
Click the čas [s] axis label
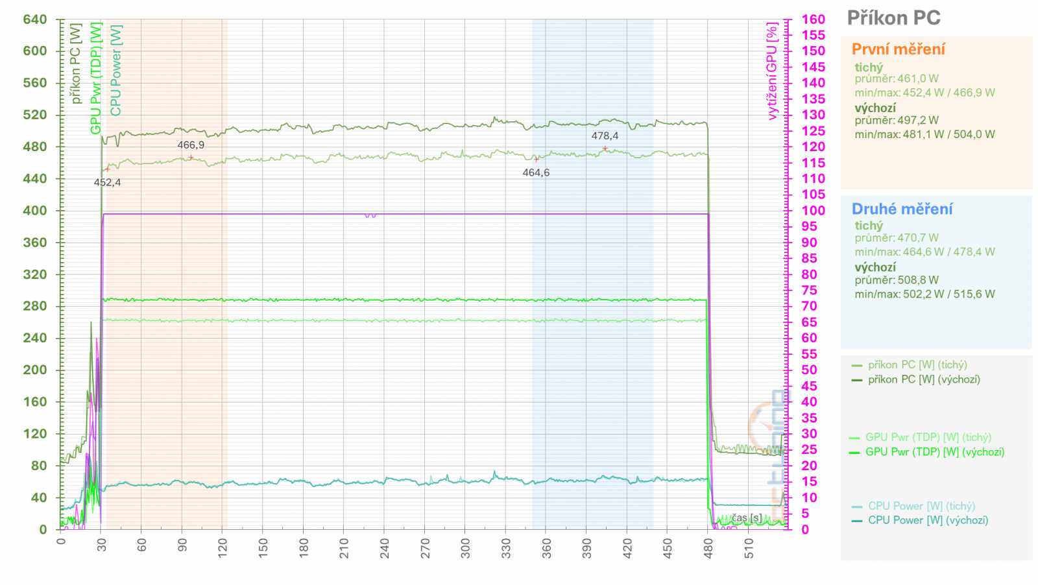pyautogui.click(x=747, y=518)
